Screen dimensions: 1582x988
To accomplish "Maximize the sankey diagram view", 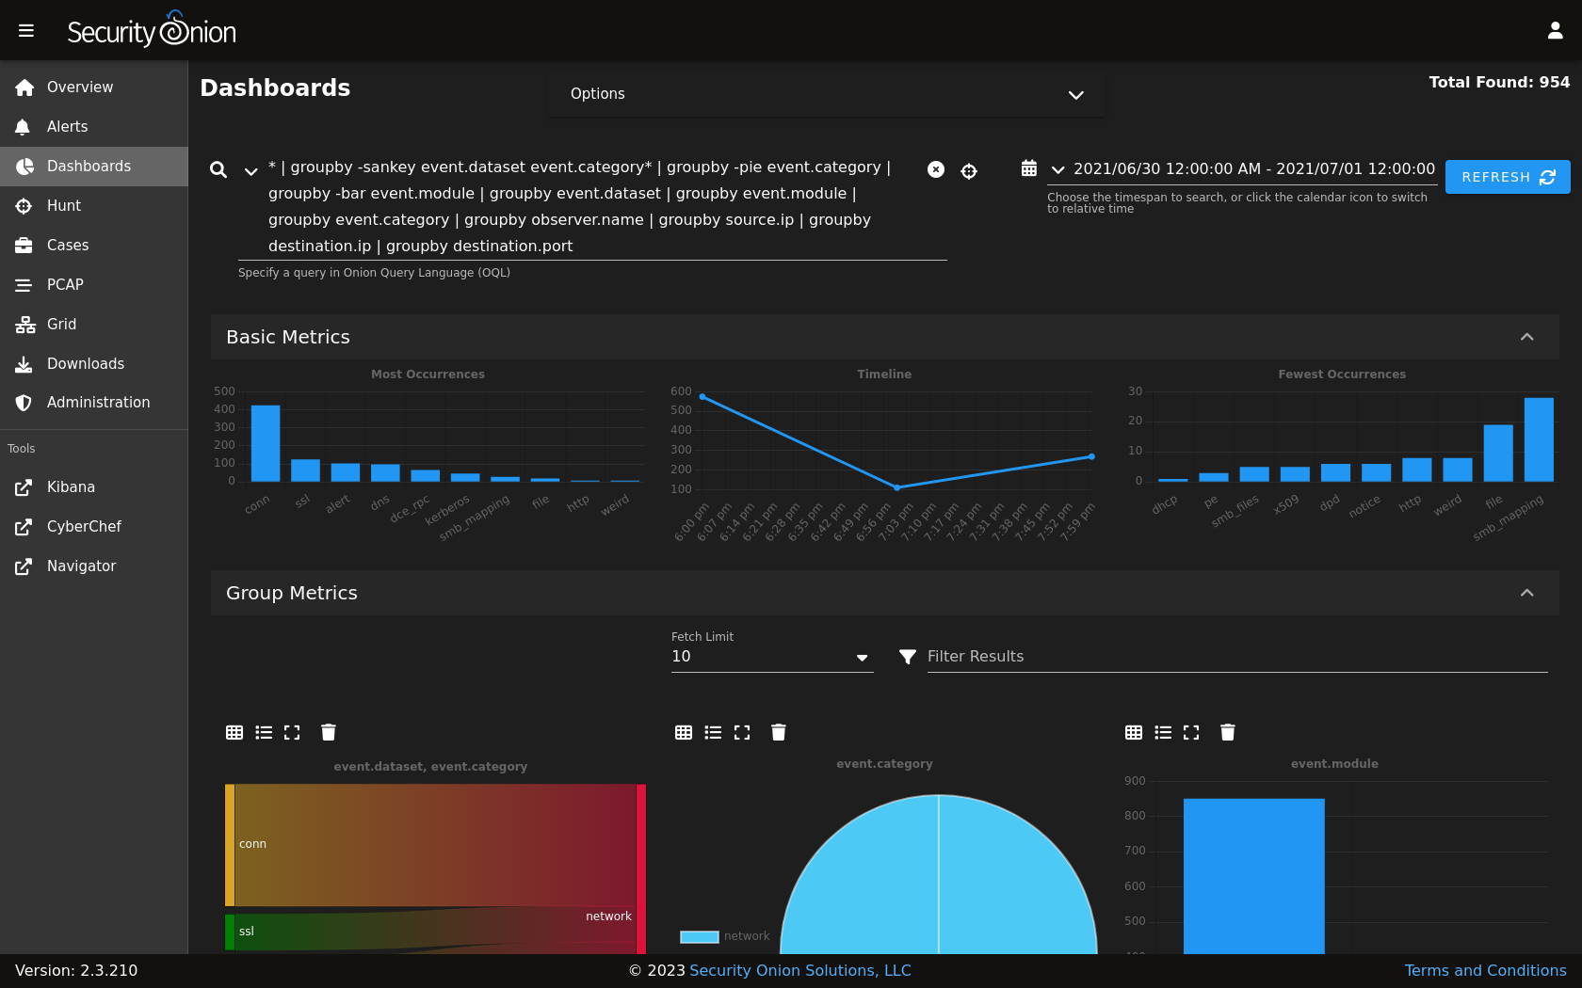I will pos(292,732).
